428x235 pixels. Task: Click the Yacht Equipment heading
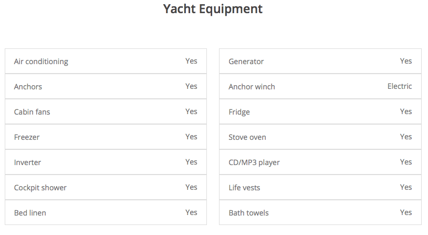[213, 9]
